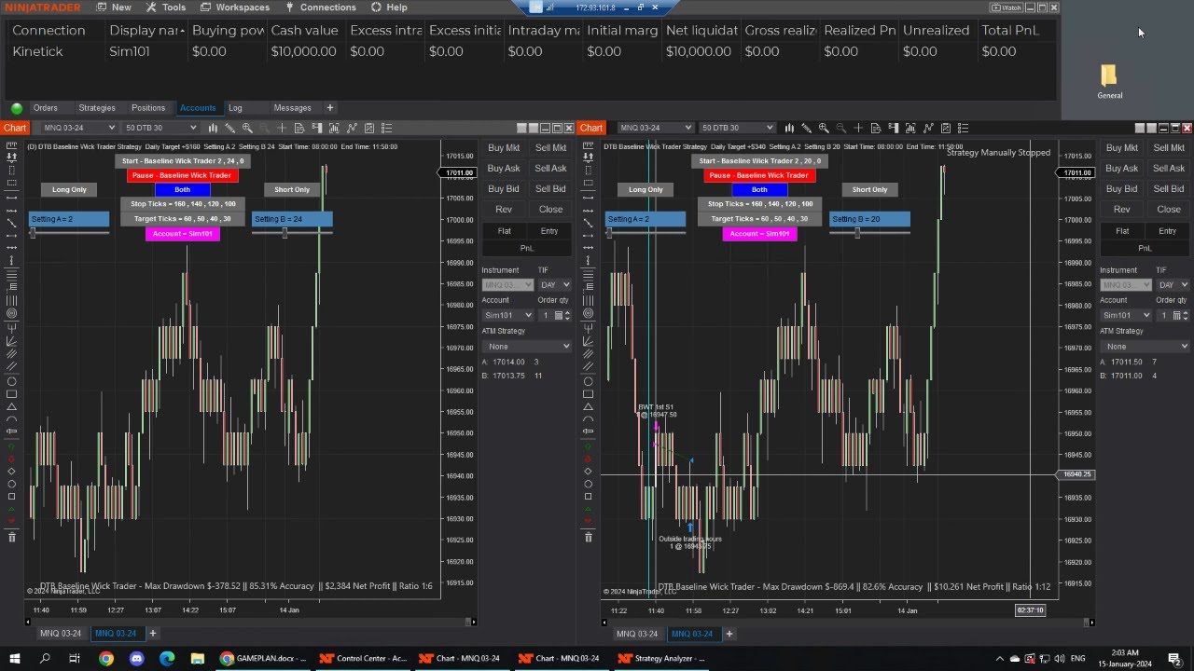Toggle blue Both button on right chart

point(759,189)
